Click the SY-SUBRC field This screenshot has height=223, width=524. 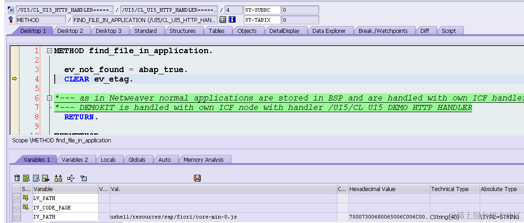coord(262,10)
